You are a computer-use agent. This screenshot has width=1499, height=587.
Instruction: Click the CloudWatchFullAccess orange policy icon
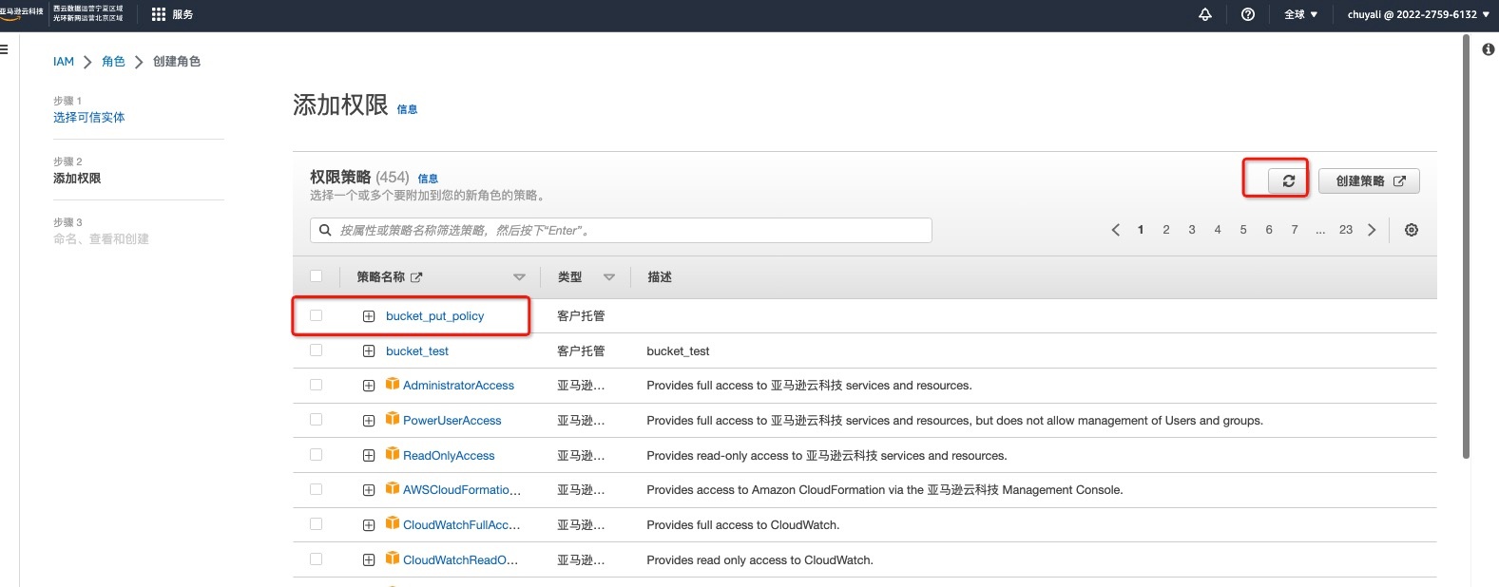[x=393, y=523]
